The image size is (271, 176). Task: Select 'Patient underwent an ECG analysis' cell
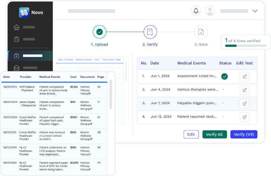(x=53, y=151)
